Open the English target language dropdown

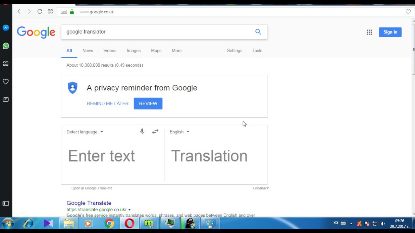(179, 132)
